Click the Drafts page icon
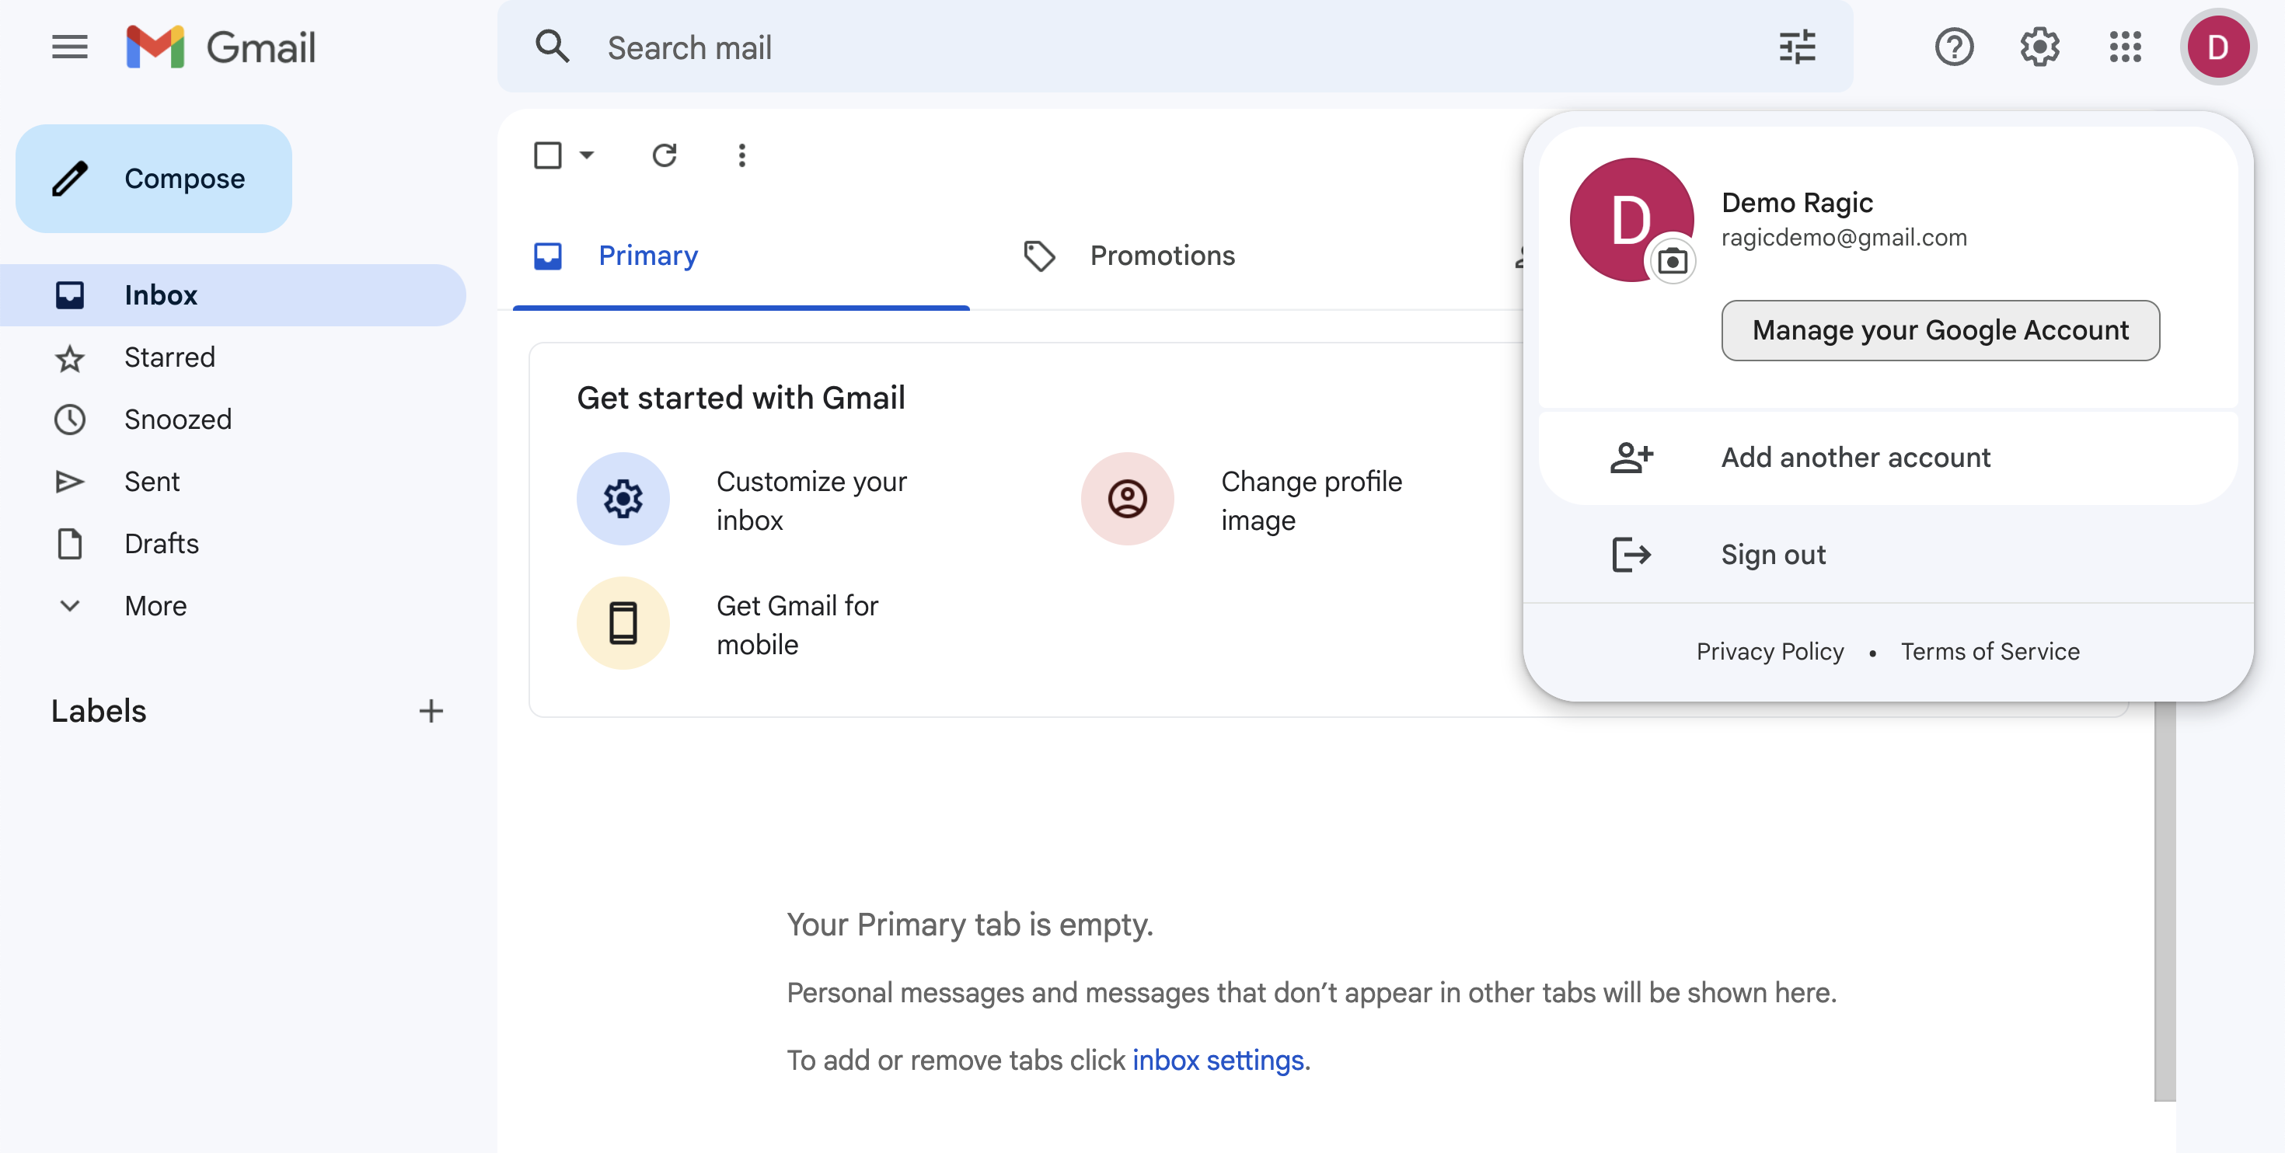Screen dimensions: 2285x1153 click(x=69, y=544)
